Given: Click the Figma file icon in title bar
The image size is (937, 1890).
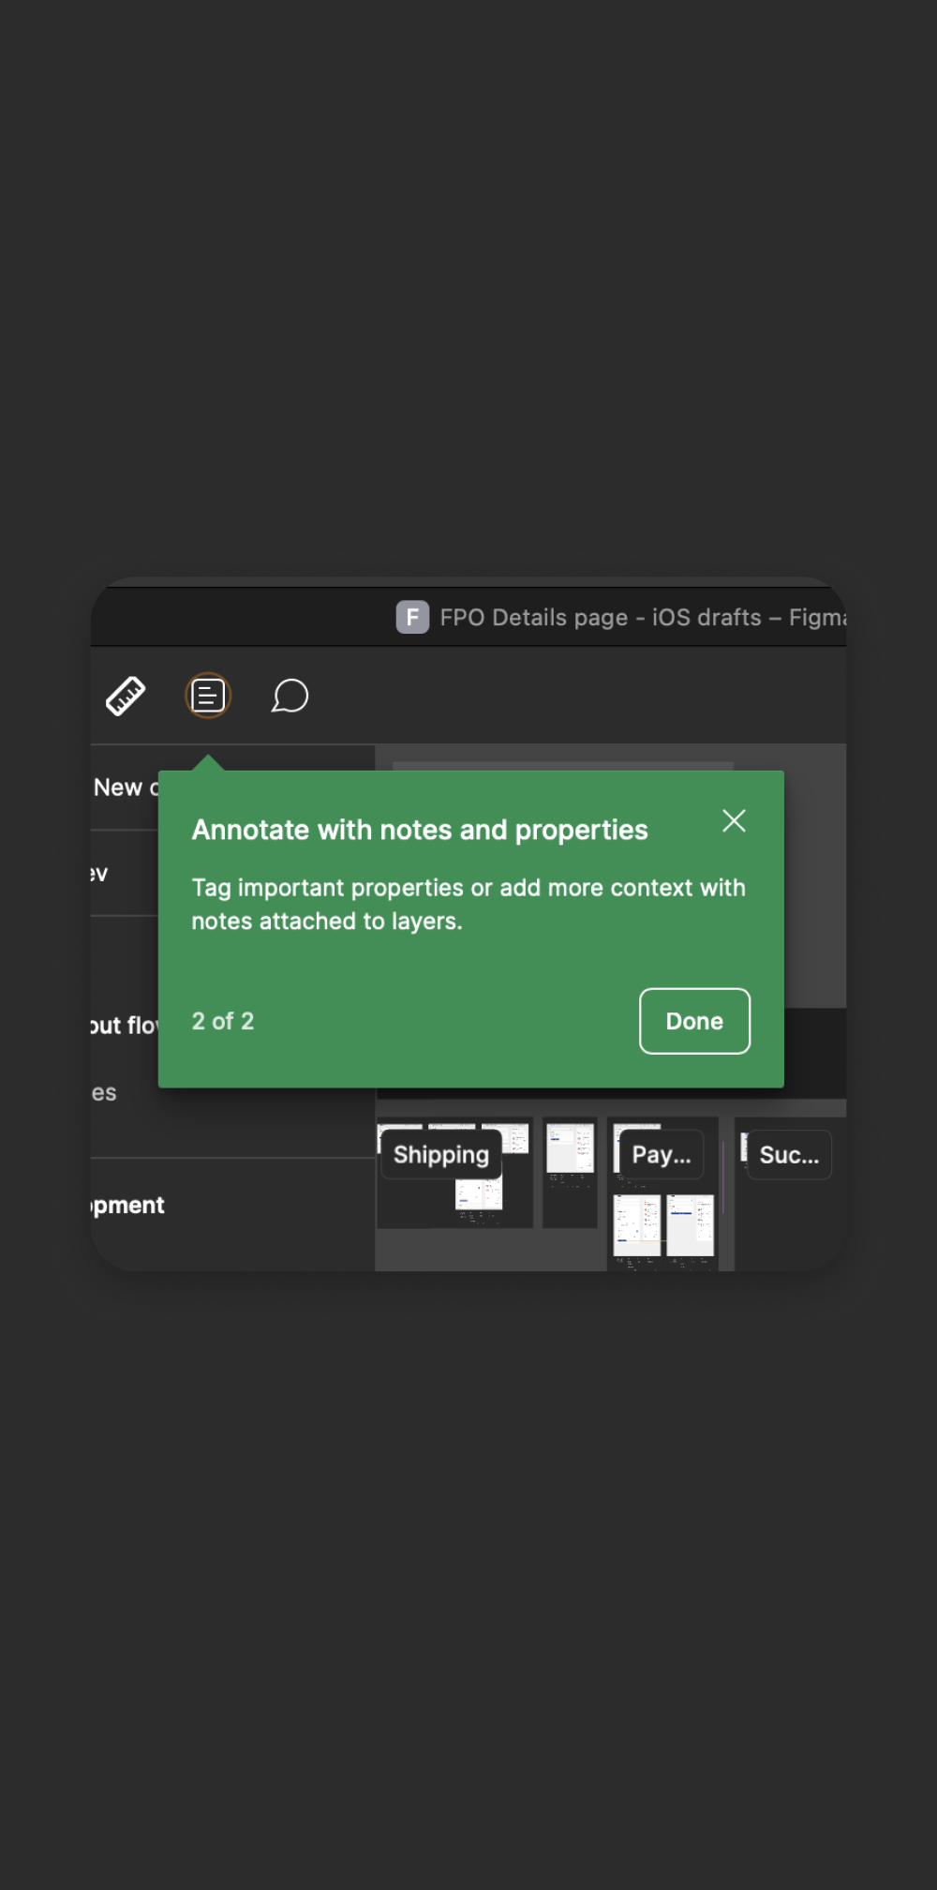Looking at the screenshot, I should 412,617.
